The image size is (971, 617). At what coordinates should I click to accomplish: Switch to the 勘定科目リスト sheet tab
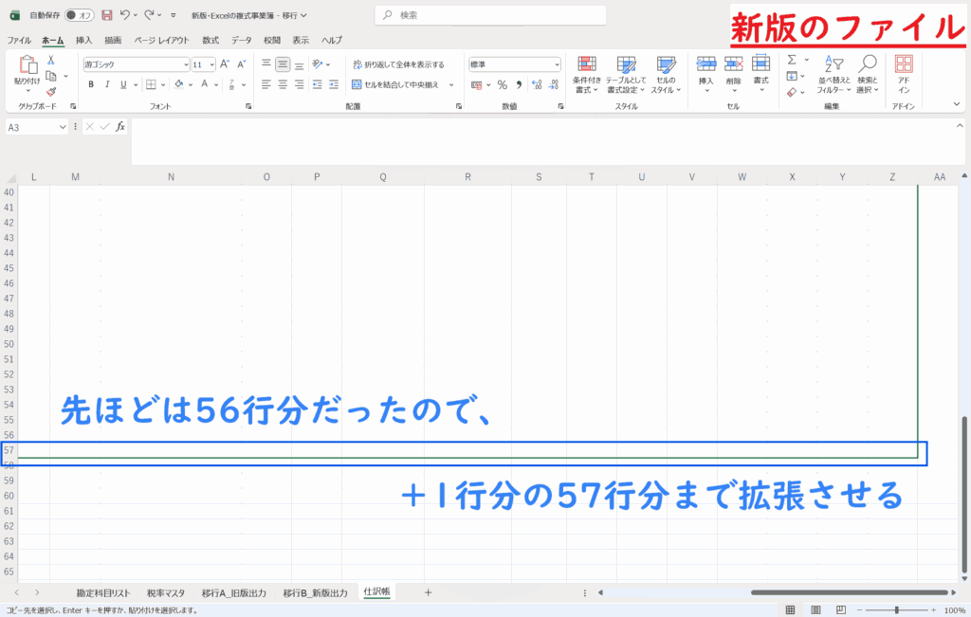(103, 592)
